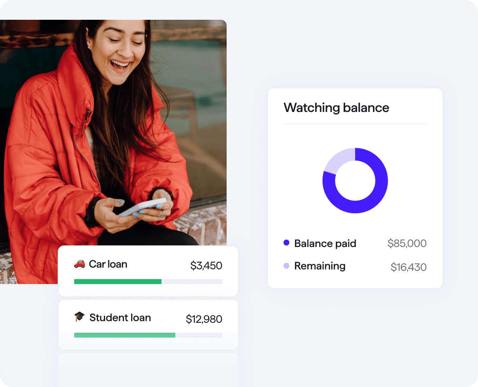Screen dimensions: 478x387
Task: Click the $12,980 Student loan amount
Action: 204,319
